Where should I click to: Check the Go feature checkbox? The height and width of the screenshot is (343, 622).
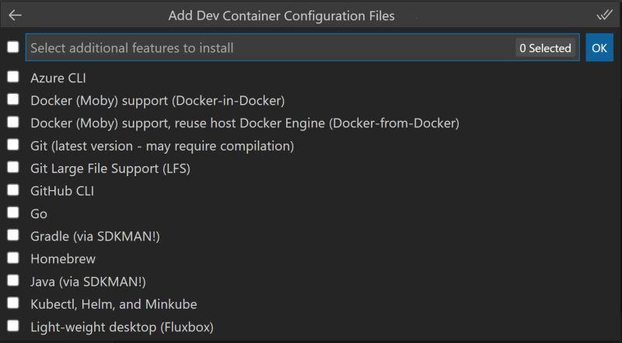click(x=13, y=213)
